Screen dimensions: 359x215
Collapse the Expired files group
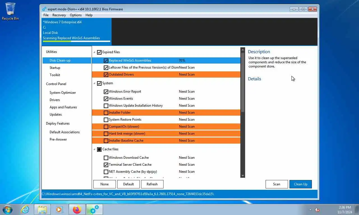pyautogui.click(x=94, y=52)
